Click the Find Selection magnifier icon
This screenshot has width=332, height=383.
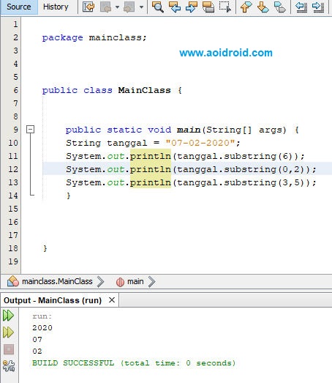(x=157, y=7)
